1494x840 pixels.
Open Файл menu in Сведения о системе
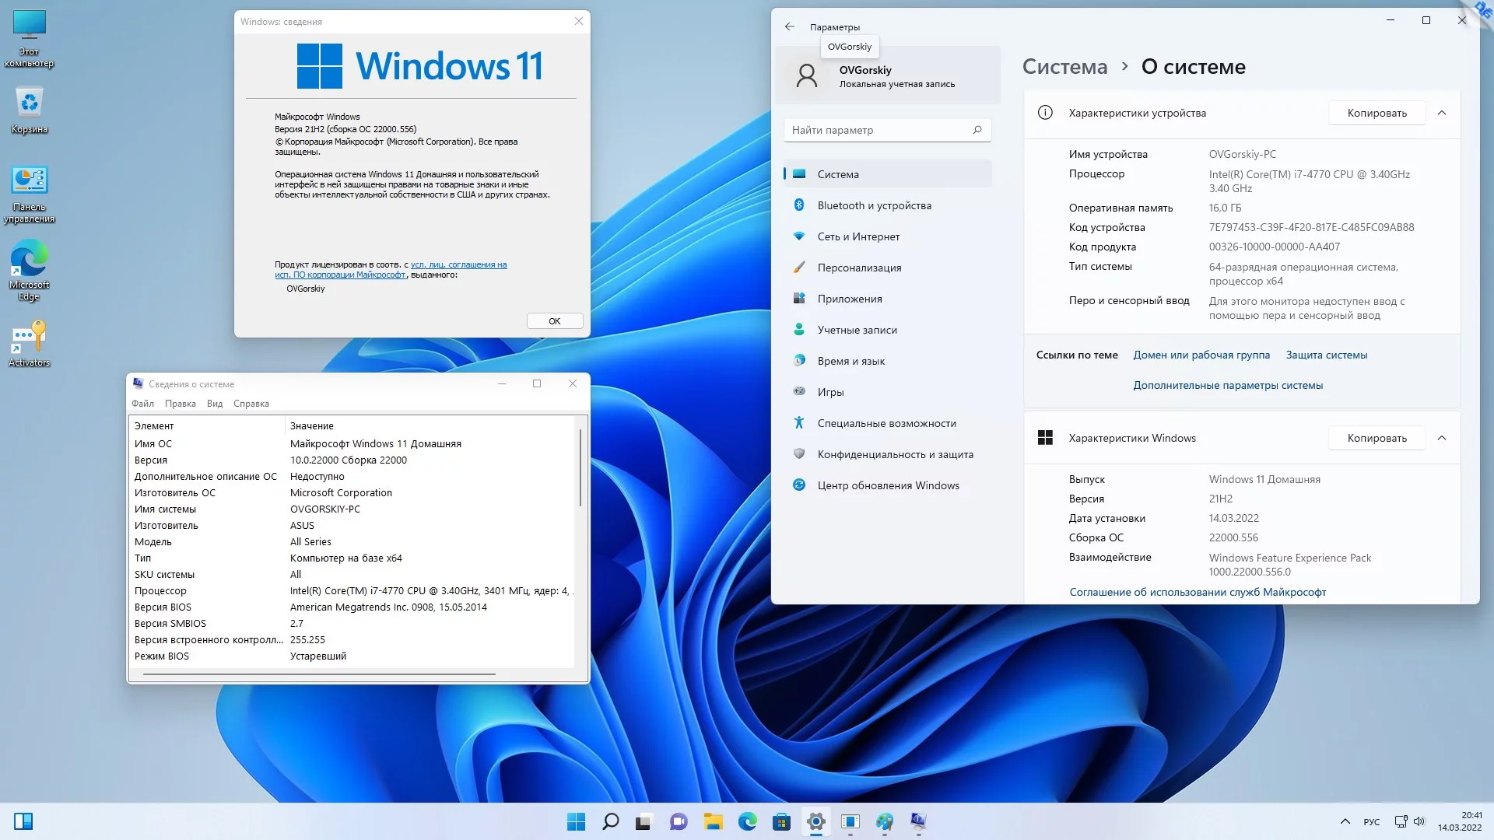point(142,404)
